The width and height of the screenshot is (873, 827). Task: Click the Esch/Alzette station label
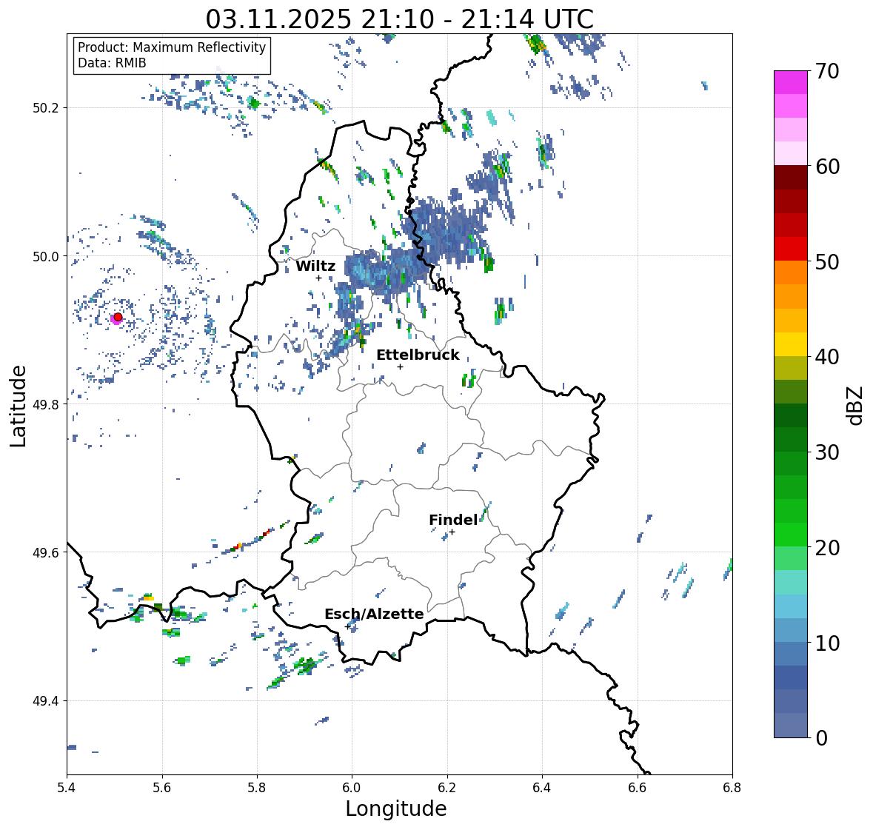374,614
